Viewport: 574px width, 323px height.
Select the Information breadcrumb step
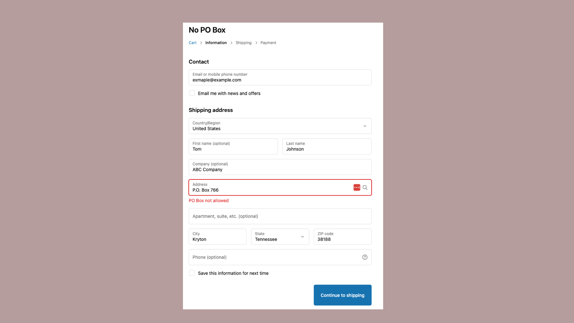[x=216, y=42]
